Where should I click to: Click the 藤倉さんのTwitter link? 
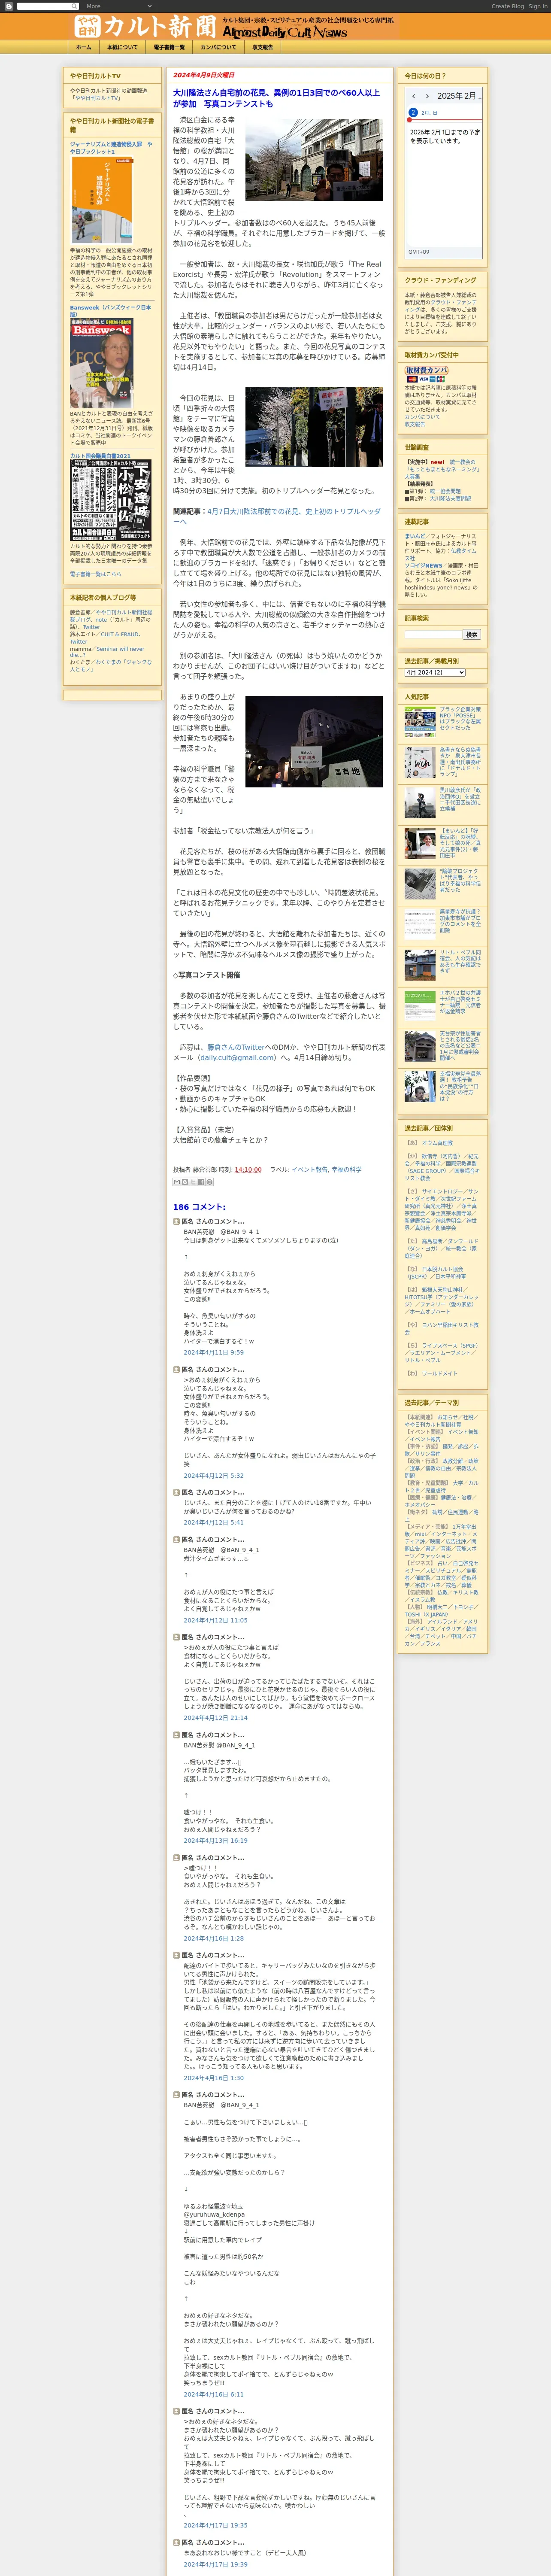tap(236, 1047)
